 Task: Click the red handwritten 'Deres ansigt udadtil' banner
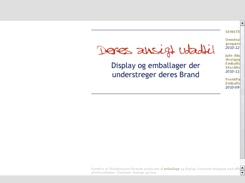tap(156, 50)
